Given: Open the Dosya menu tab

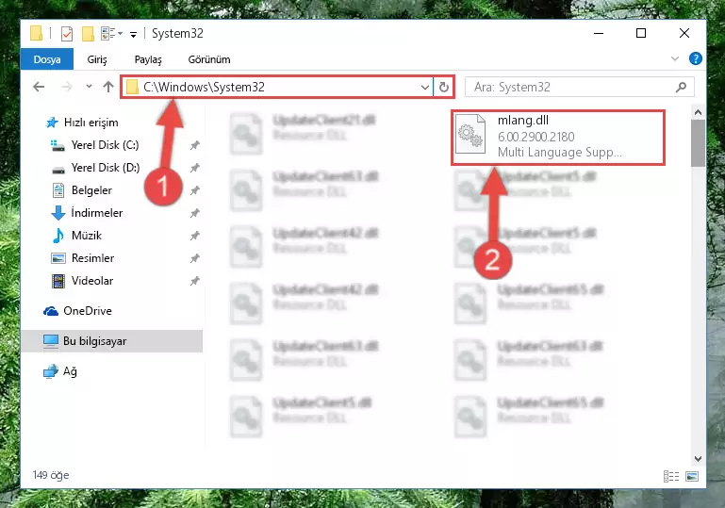Looking at the screenshot, I should click(x=47, y=59).
